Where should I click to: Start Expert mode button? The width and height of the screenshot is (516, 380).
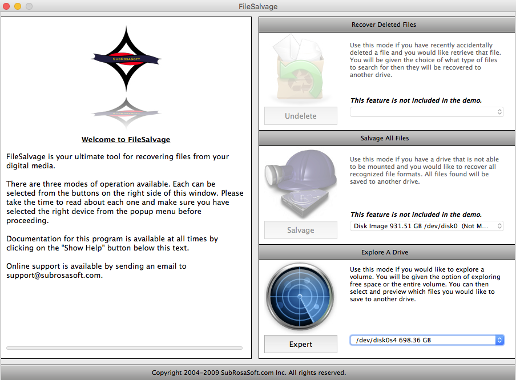(300, 344)
